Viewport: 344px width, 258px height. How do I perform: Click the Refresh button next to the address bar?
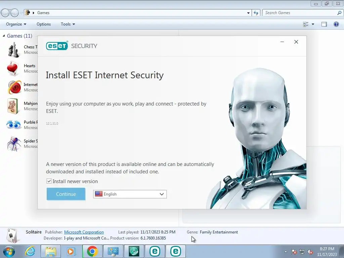coord(256,13)
